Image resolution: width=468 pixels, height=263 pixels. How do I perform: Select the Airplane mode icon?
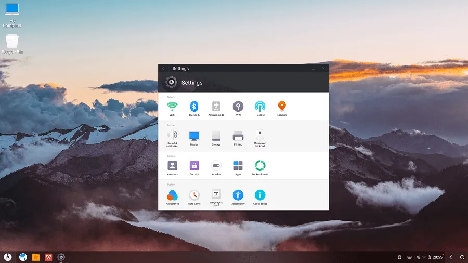[x=216, y=107]
